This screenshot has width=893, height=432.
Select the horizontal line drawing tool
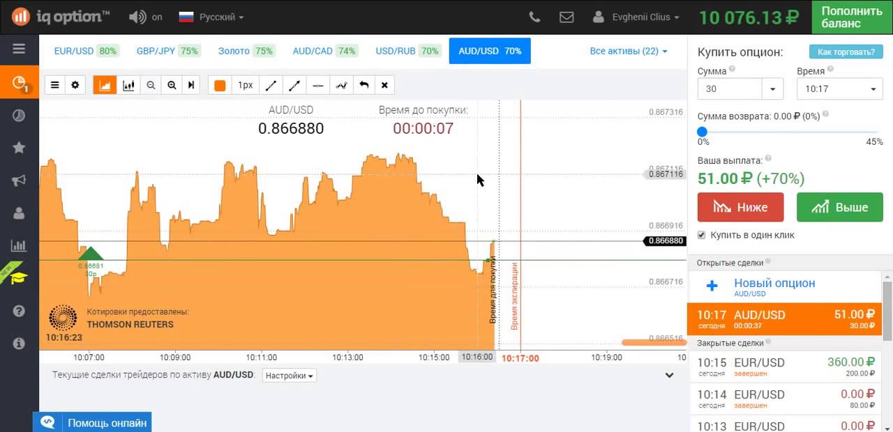(318, 85)
